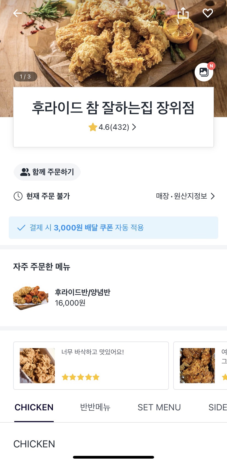Open 매장·원산지정보 details
Viewport: 227px width, 463px height.
coord(185,196)
